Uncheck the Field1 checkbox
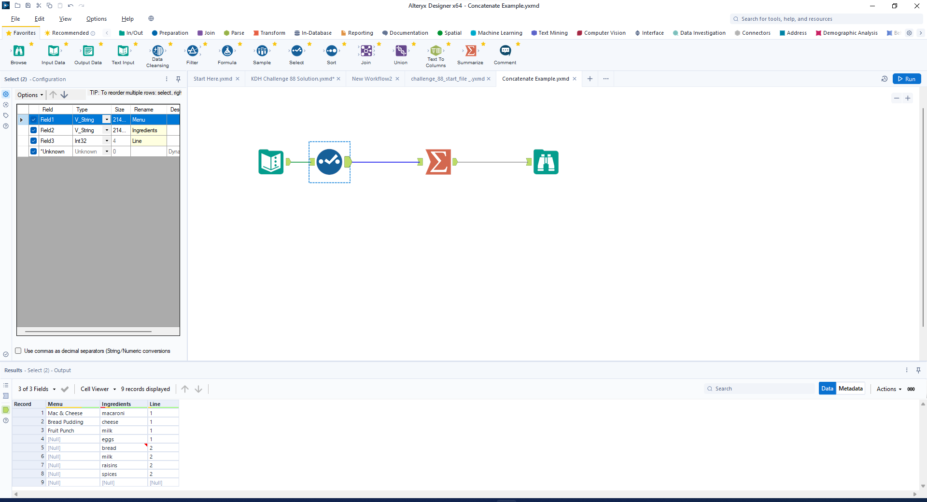The height and width of the screenshot is (502, 927). (34, 120)
